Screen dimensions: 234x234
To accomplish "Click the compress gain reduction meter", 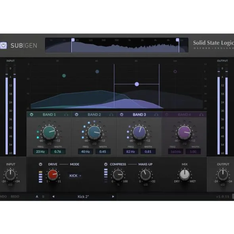I will (x=106, y=176).
